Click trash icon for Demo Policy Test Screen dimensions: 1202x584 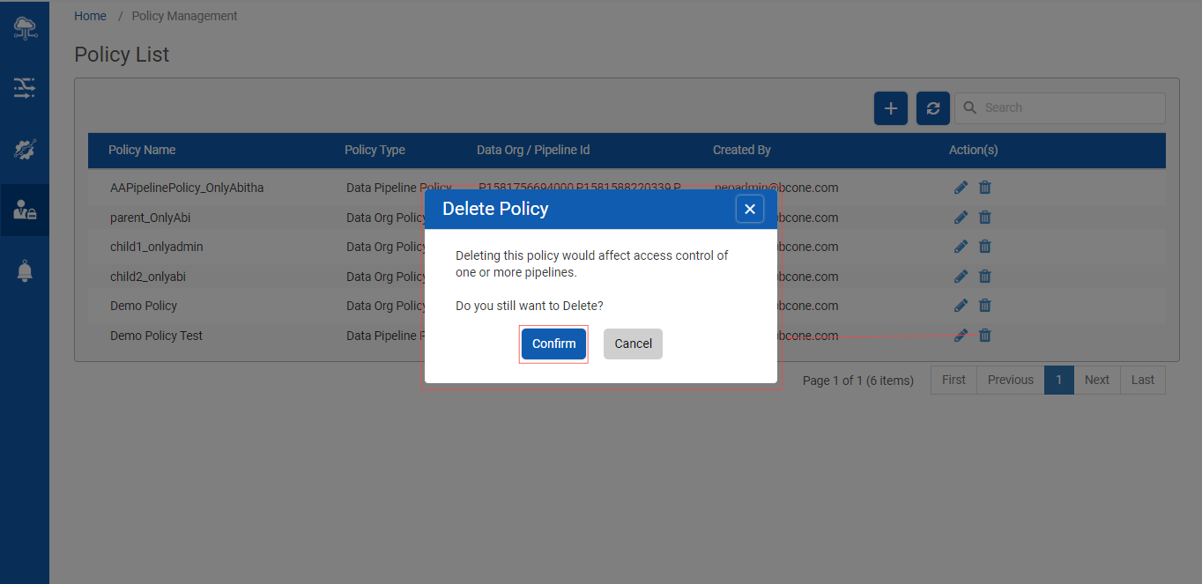(x=985, y=336)
